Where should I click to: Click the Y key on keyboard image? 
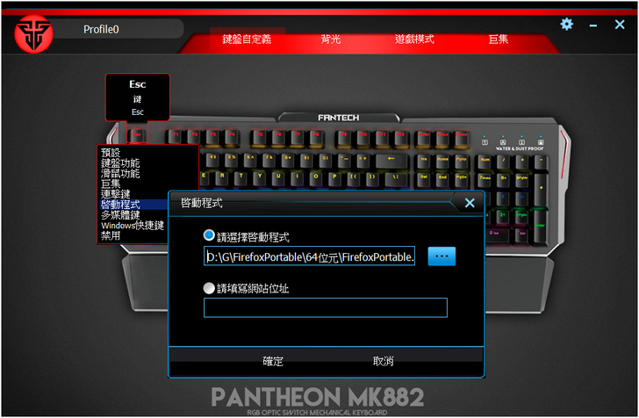point(260,177)
